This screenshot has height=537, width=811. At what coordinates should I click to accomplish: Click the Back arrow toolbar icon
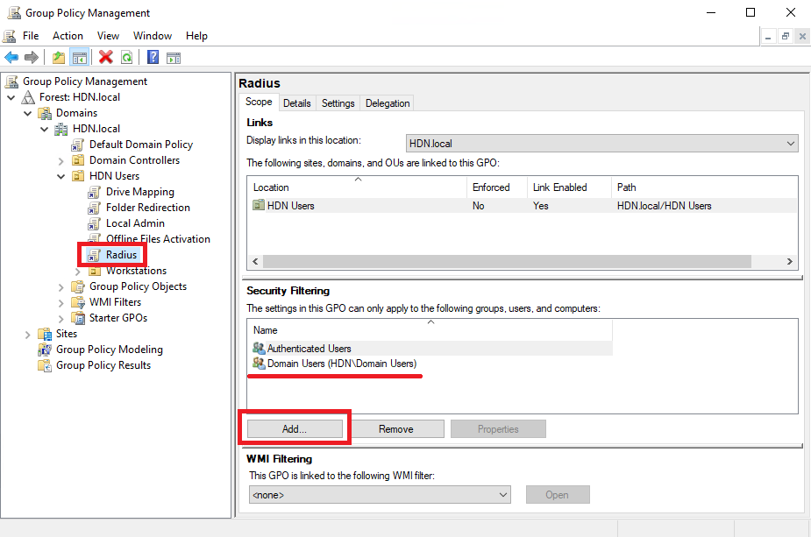pos(11,57)
